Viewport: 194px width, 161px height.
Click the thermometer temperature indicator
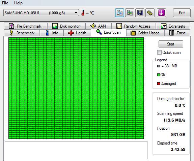(83, 13)
